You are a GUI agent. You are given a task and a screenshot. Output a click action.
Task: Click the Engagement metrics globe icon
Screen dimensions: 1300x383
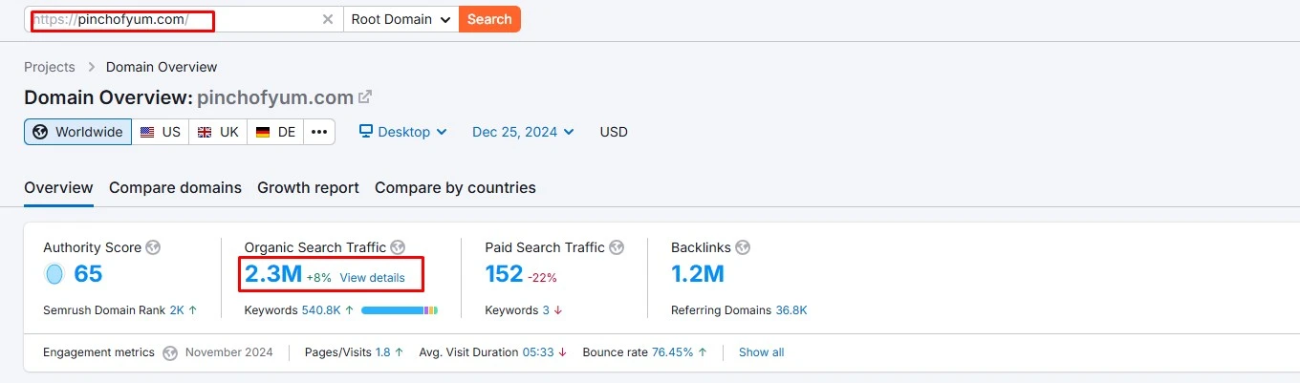[170, 352]
